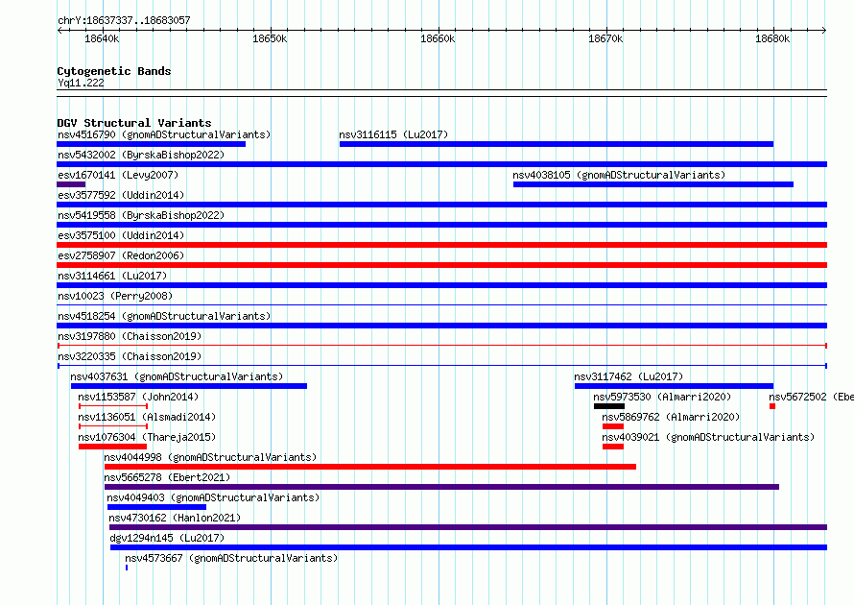
Task: Select the blue bar of nsv4049403
Action: tap(156, 507)
